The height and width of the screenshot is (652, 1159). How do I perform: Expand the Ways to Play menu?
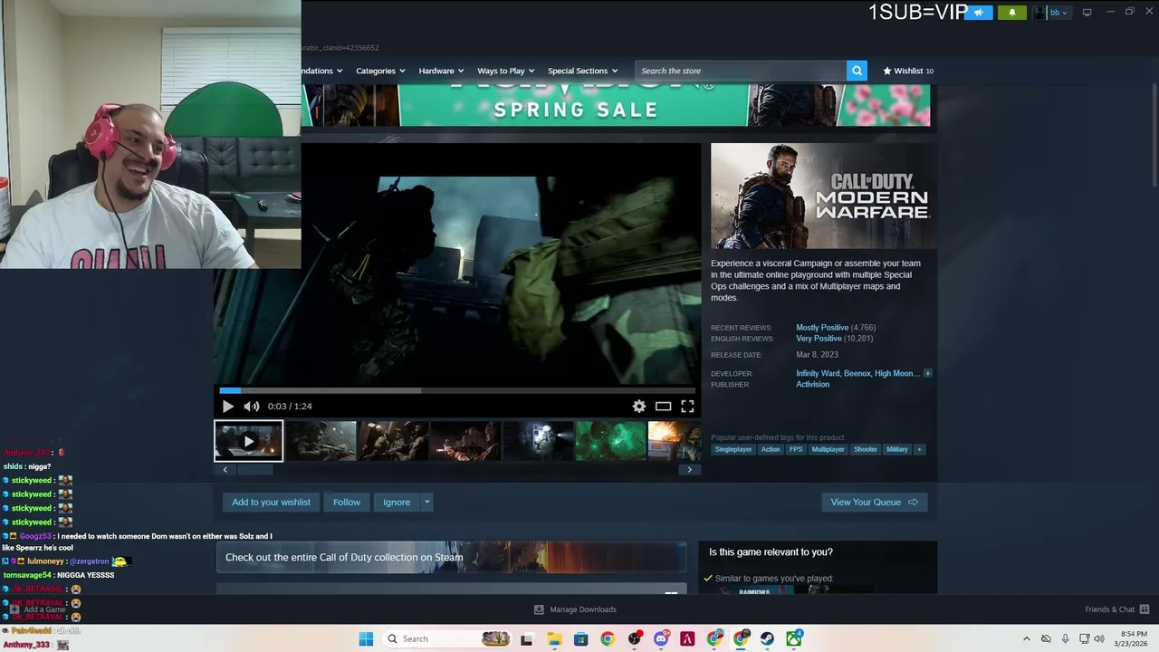pos(506,71)
